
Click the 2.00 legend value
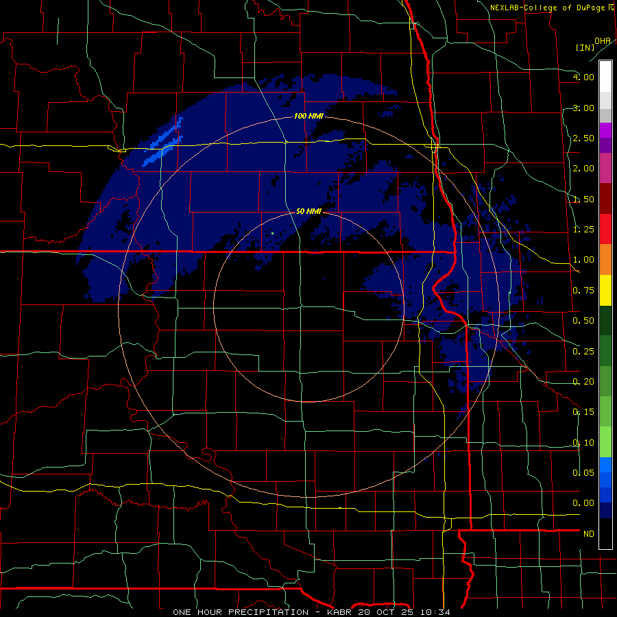coord(583,169)
